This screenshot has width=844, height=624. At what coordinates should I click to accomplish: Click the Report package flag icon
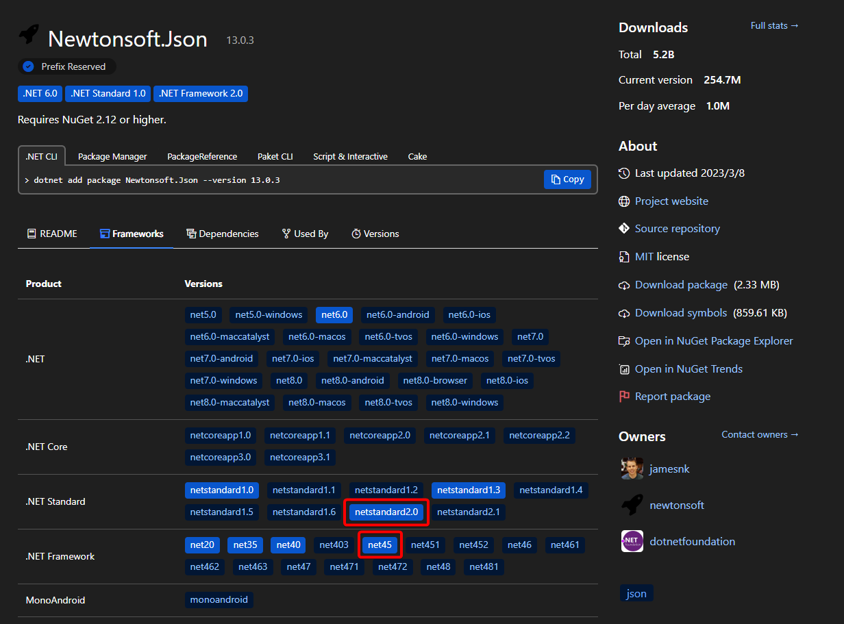point(623,397)
